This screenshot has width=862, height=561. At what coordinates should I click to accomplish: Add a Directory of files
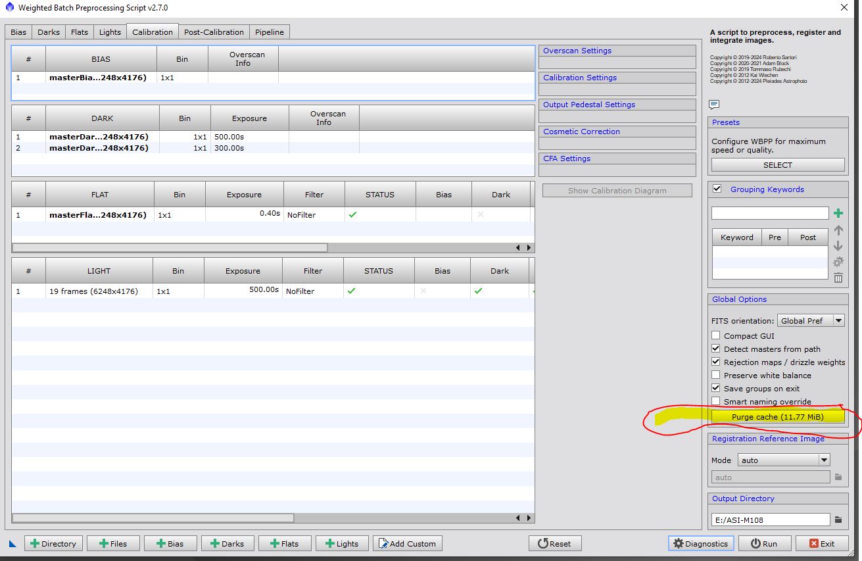pyautogui.click(x=54, y=543)
